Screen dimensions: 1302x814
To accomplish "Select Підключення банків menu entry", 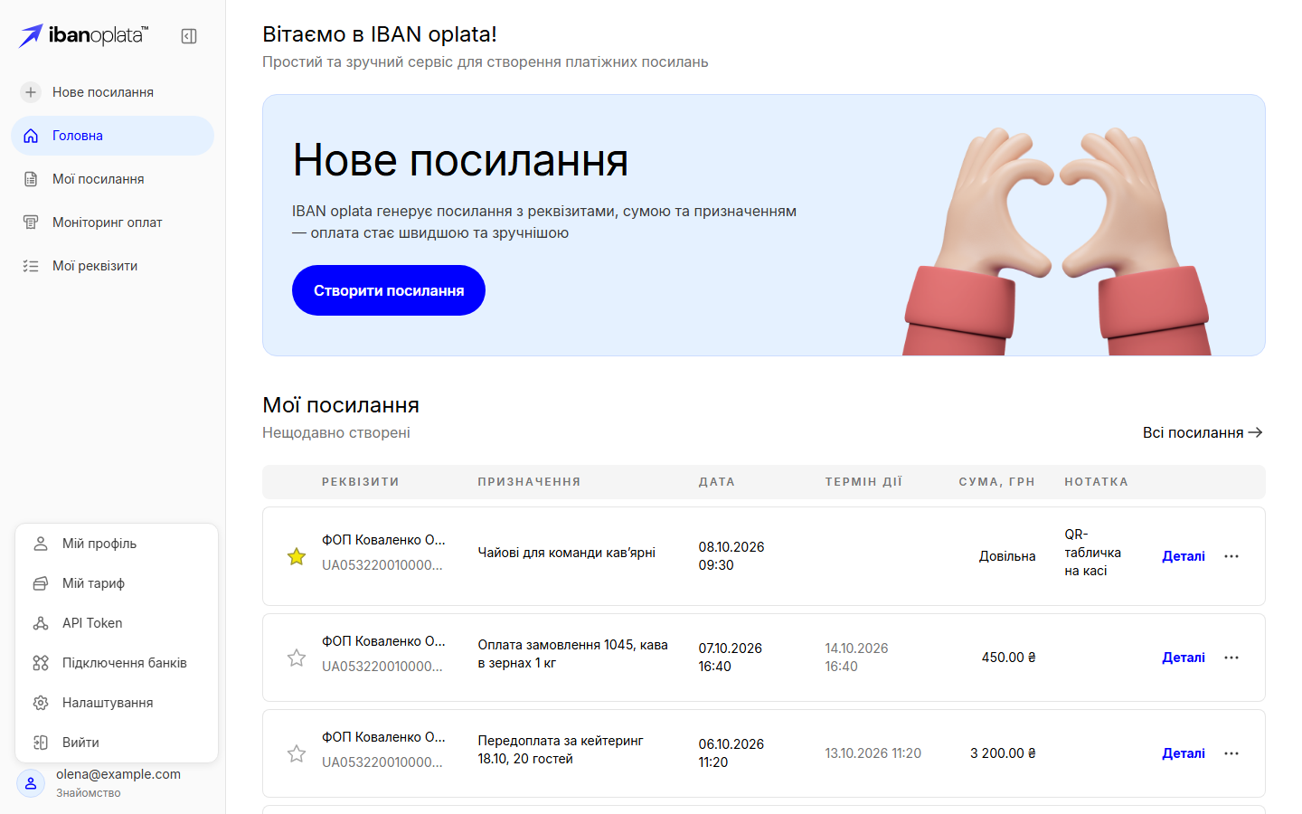I will click(x=117, y=663).
